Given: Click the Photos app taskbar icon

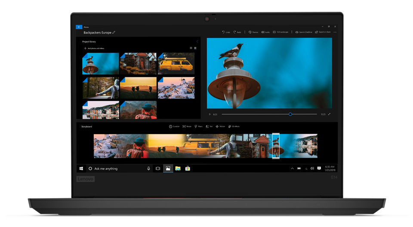Looking at the screenshot, I should click(168, 169).
